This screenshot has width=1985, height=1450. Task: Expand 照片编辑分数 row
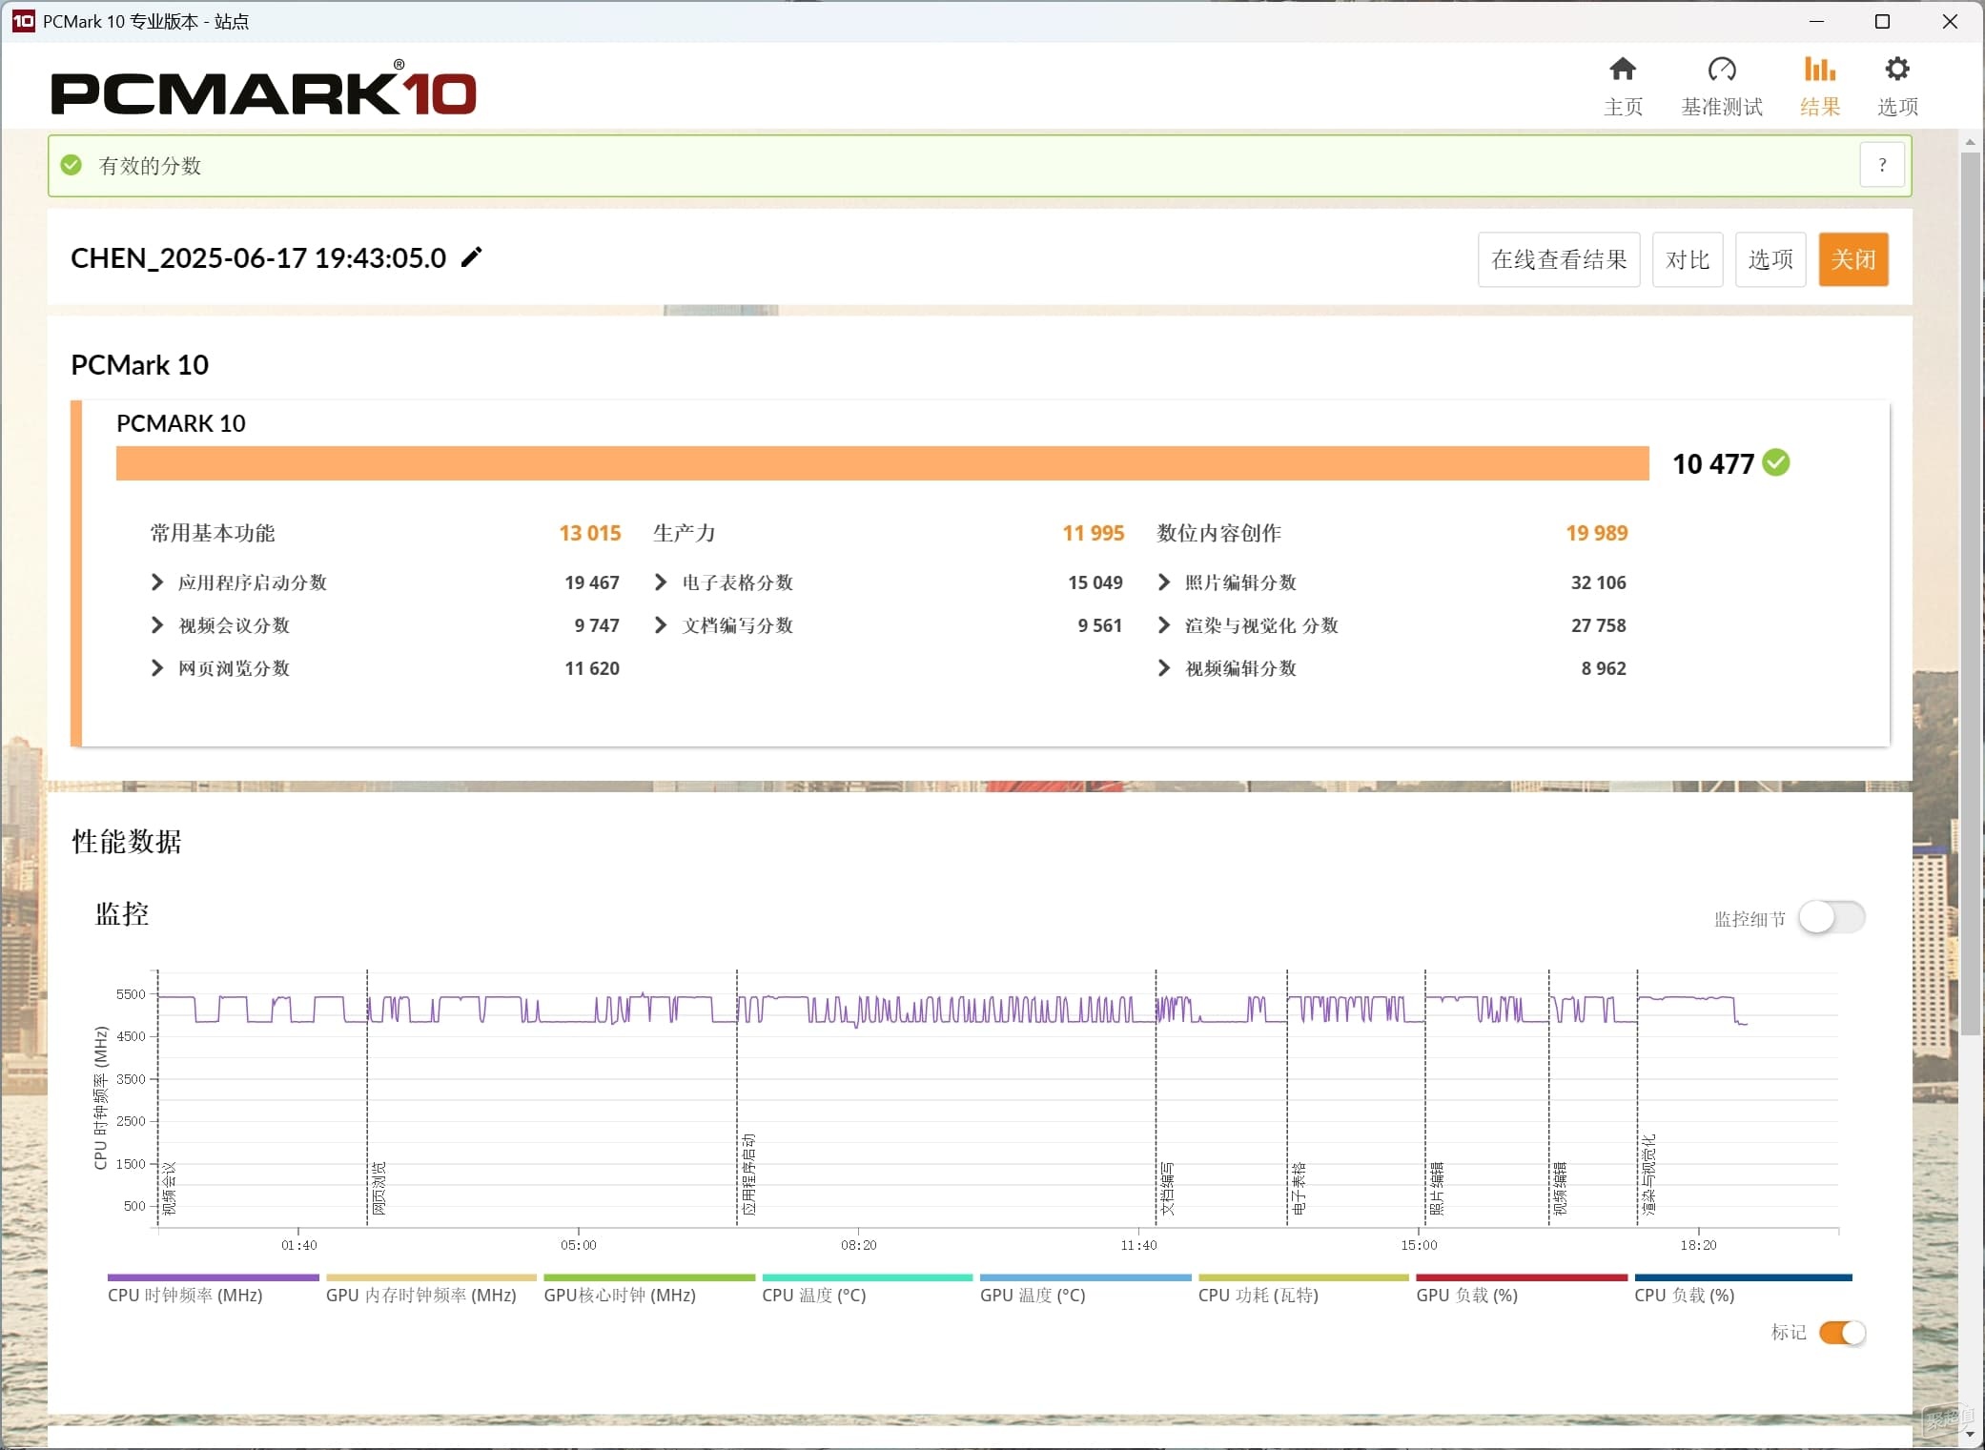[1163, 582]
